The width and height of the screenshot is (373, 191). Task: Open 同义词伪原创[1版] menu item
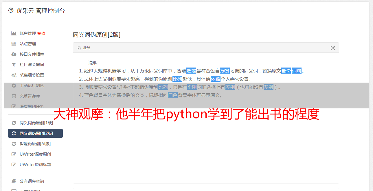click(35, 123)
